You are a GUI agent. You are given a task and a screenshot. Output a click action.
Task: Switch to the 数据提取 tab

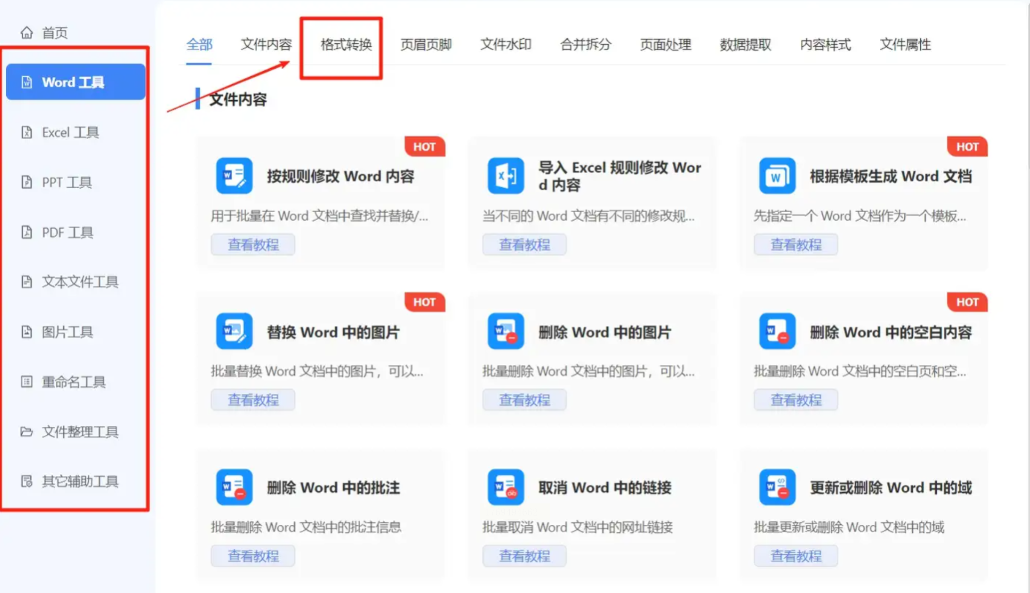[745, 45]
